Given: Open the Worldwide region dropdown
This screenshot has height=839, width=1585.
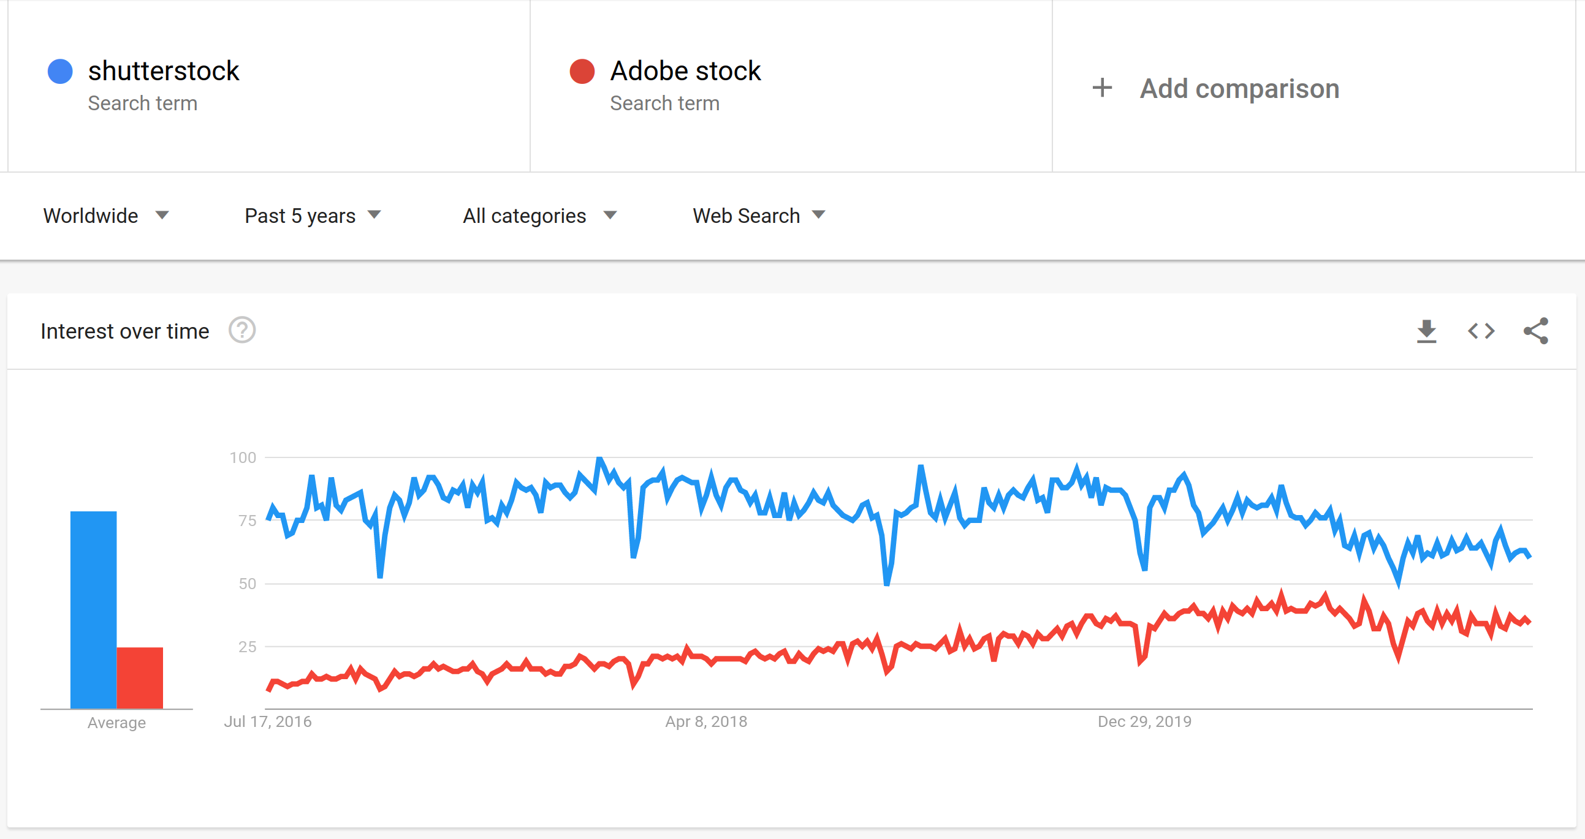Looking at the screenshot, I should [x=105, y=215].
